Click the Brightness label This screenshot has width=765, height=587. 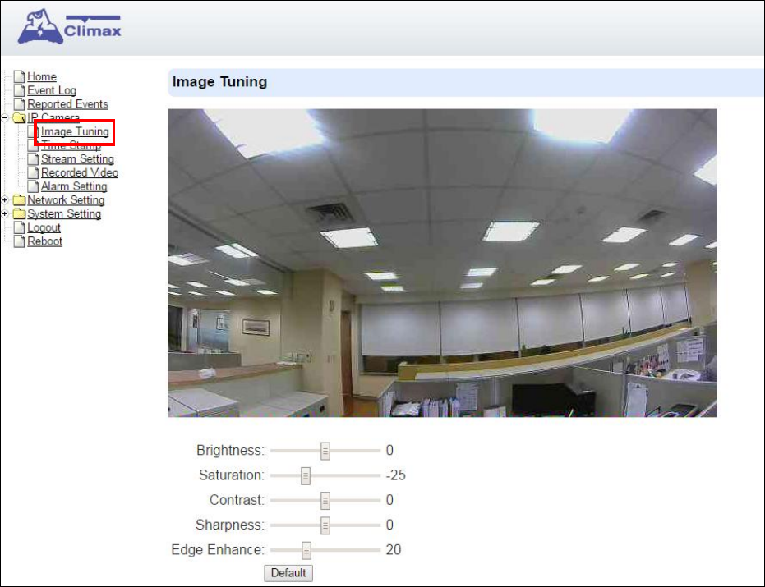click(x=230, y=450)
